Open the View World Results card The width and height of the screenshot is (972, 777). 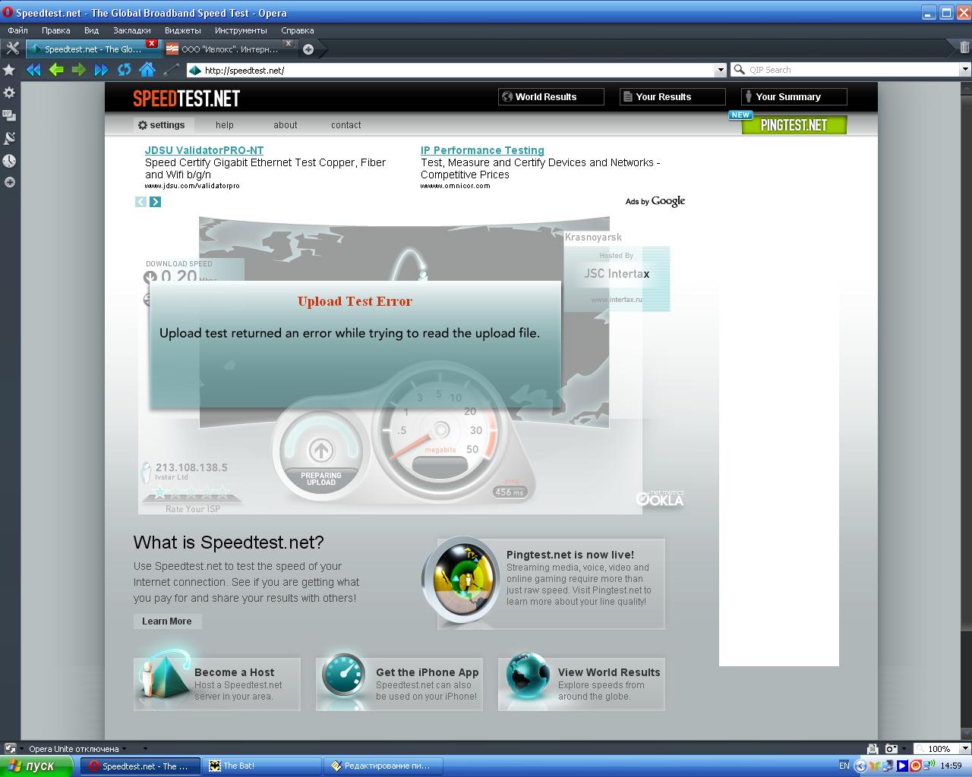582,684
